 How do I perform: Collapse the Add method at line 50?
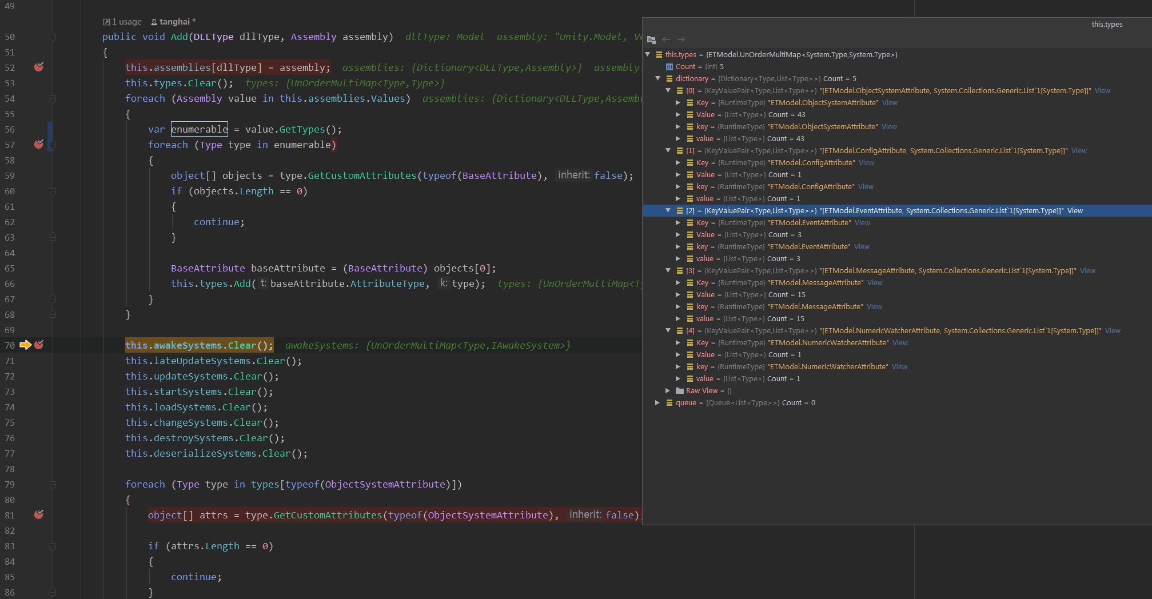click(x=53, y=37)
